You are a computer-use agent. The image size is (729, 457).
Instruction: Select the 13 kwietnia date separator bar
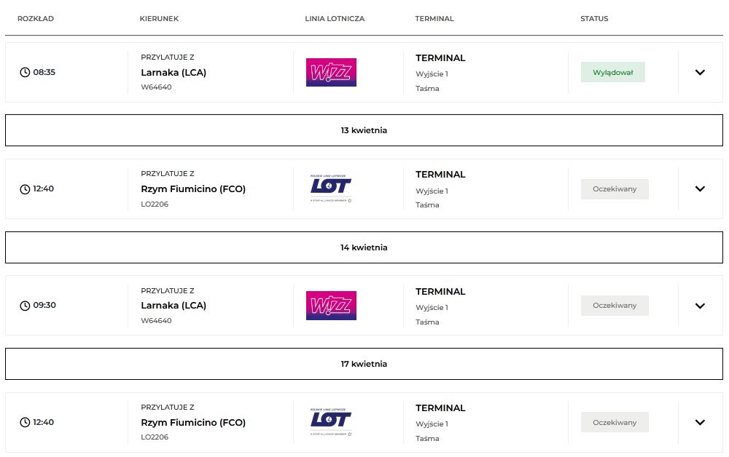tap(364, 130)
